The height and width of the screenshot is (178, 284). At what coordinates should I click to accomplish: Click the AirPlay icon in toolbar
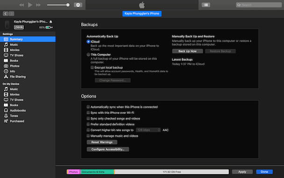pos(78,5)
